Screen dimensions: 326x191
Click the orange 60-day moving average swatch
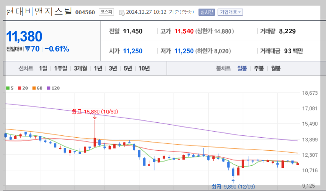(34, 88)
